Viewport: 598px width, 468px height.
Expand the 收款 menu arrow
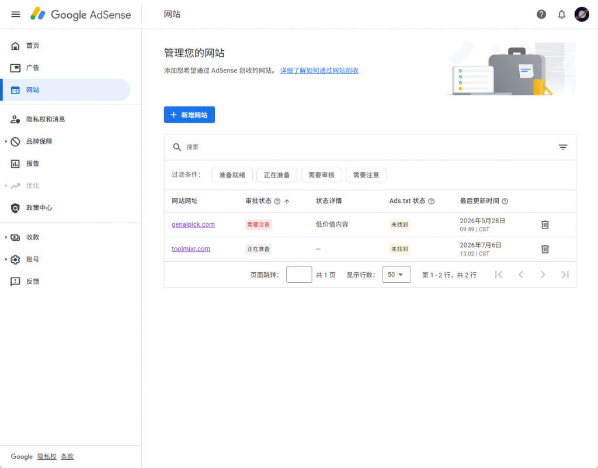pyautogui.click(x=6, y=237)
